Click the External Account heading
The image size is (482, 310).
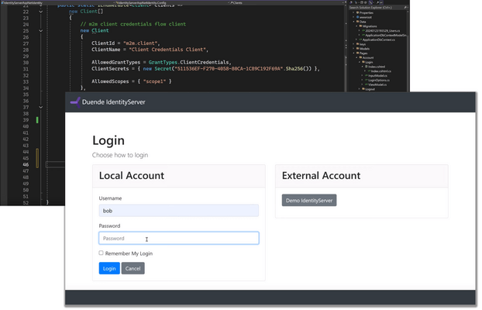tap(321, 176)
